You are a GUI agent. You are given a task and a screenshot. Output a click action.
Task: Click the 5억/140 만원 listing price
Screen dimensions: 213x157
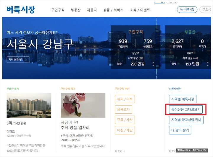16,123
